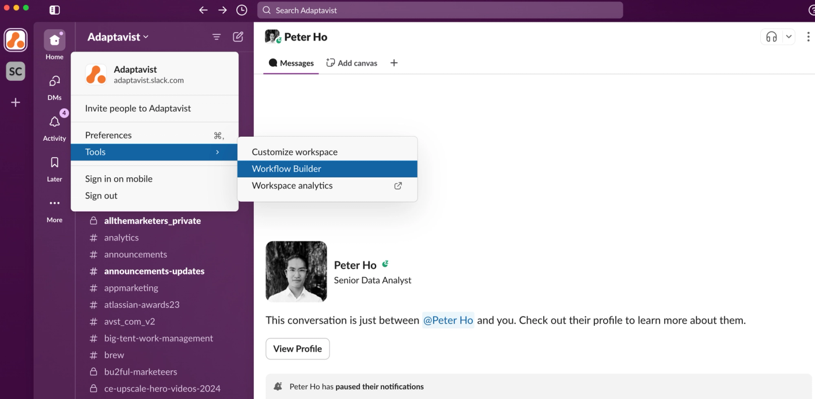
Task: Click Peter Ho name beside photo
Action: pos(355,265)
